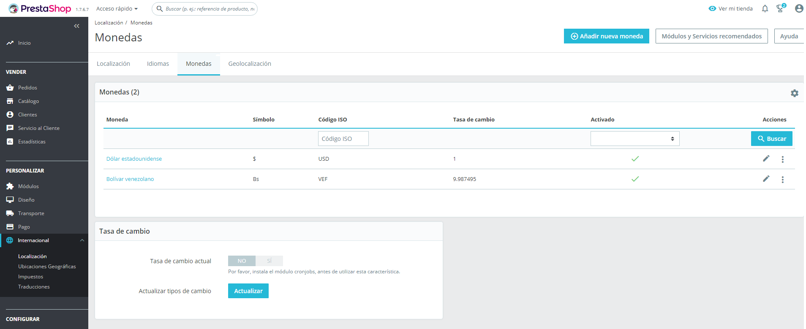Image resolution: width=806 pixels, height=329 pixels.
Task: Open the Monedas table settings gear
Action: (x=795, y=93)
